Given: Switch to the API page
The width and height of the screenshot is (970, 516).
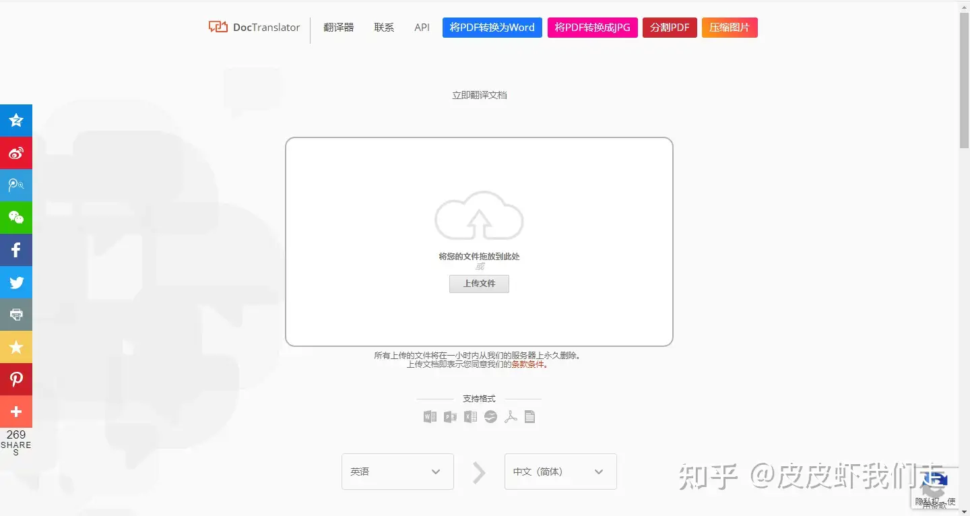Looking at the screenshot, I should pyautogui.click(x=422, y=27).
